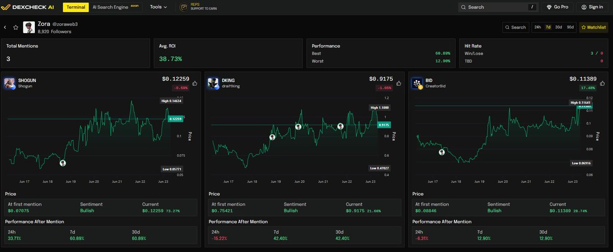Click the SHOGUN High 0.14634 label
Viewport: 613px width, 252px height.
[171, 101]
